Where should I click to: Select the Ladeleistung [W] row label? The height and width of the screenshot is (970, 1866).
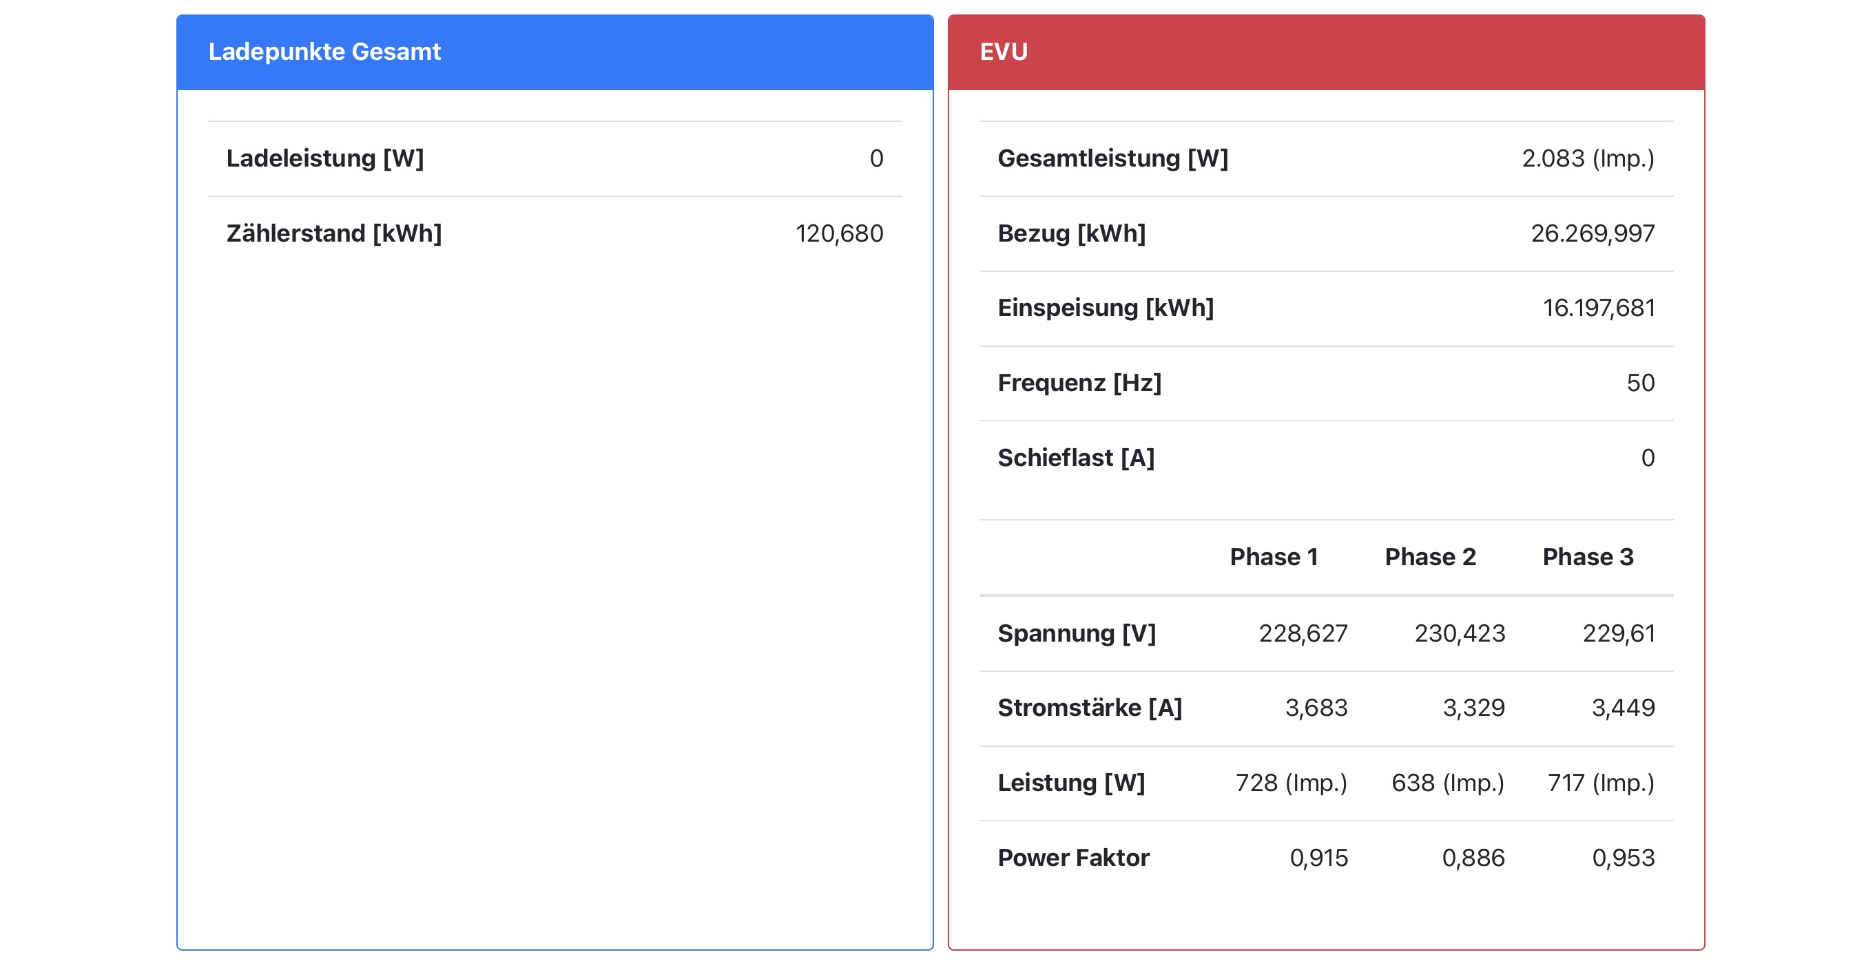pos(324,158)
